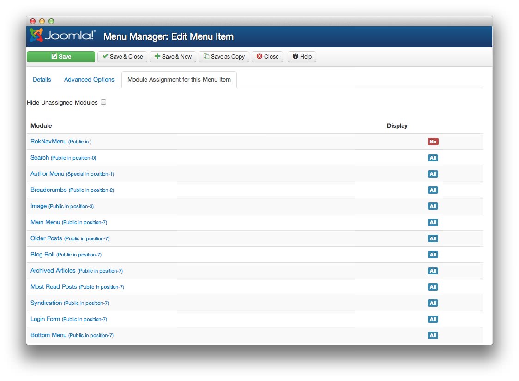Open the Syndication module
Image resolution: width=519 pixels, height=381 pixels.
(x=46, y=303)
